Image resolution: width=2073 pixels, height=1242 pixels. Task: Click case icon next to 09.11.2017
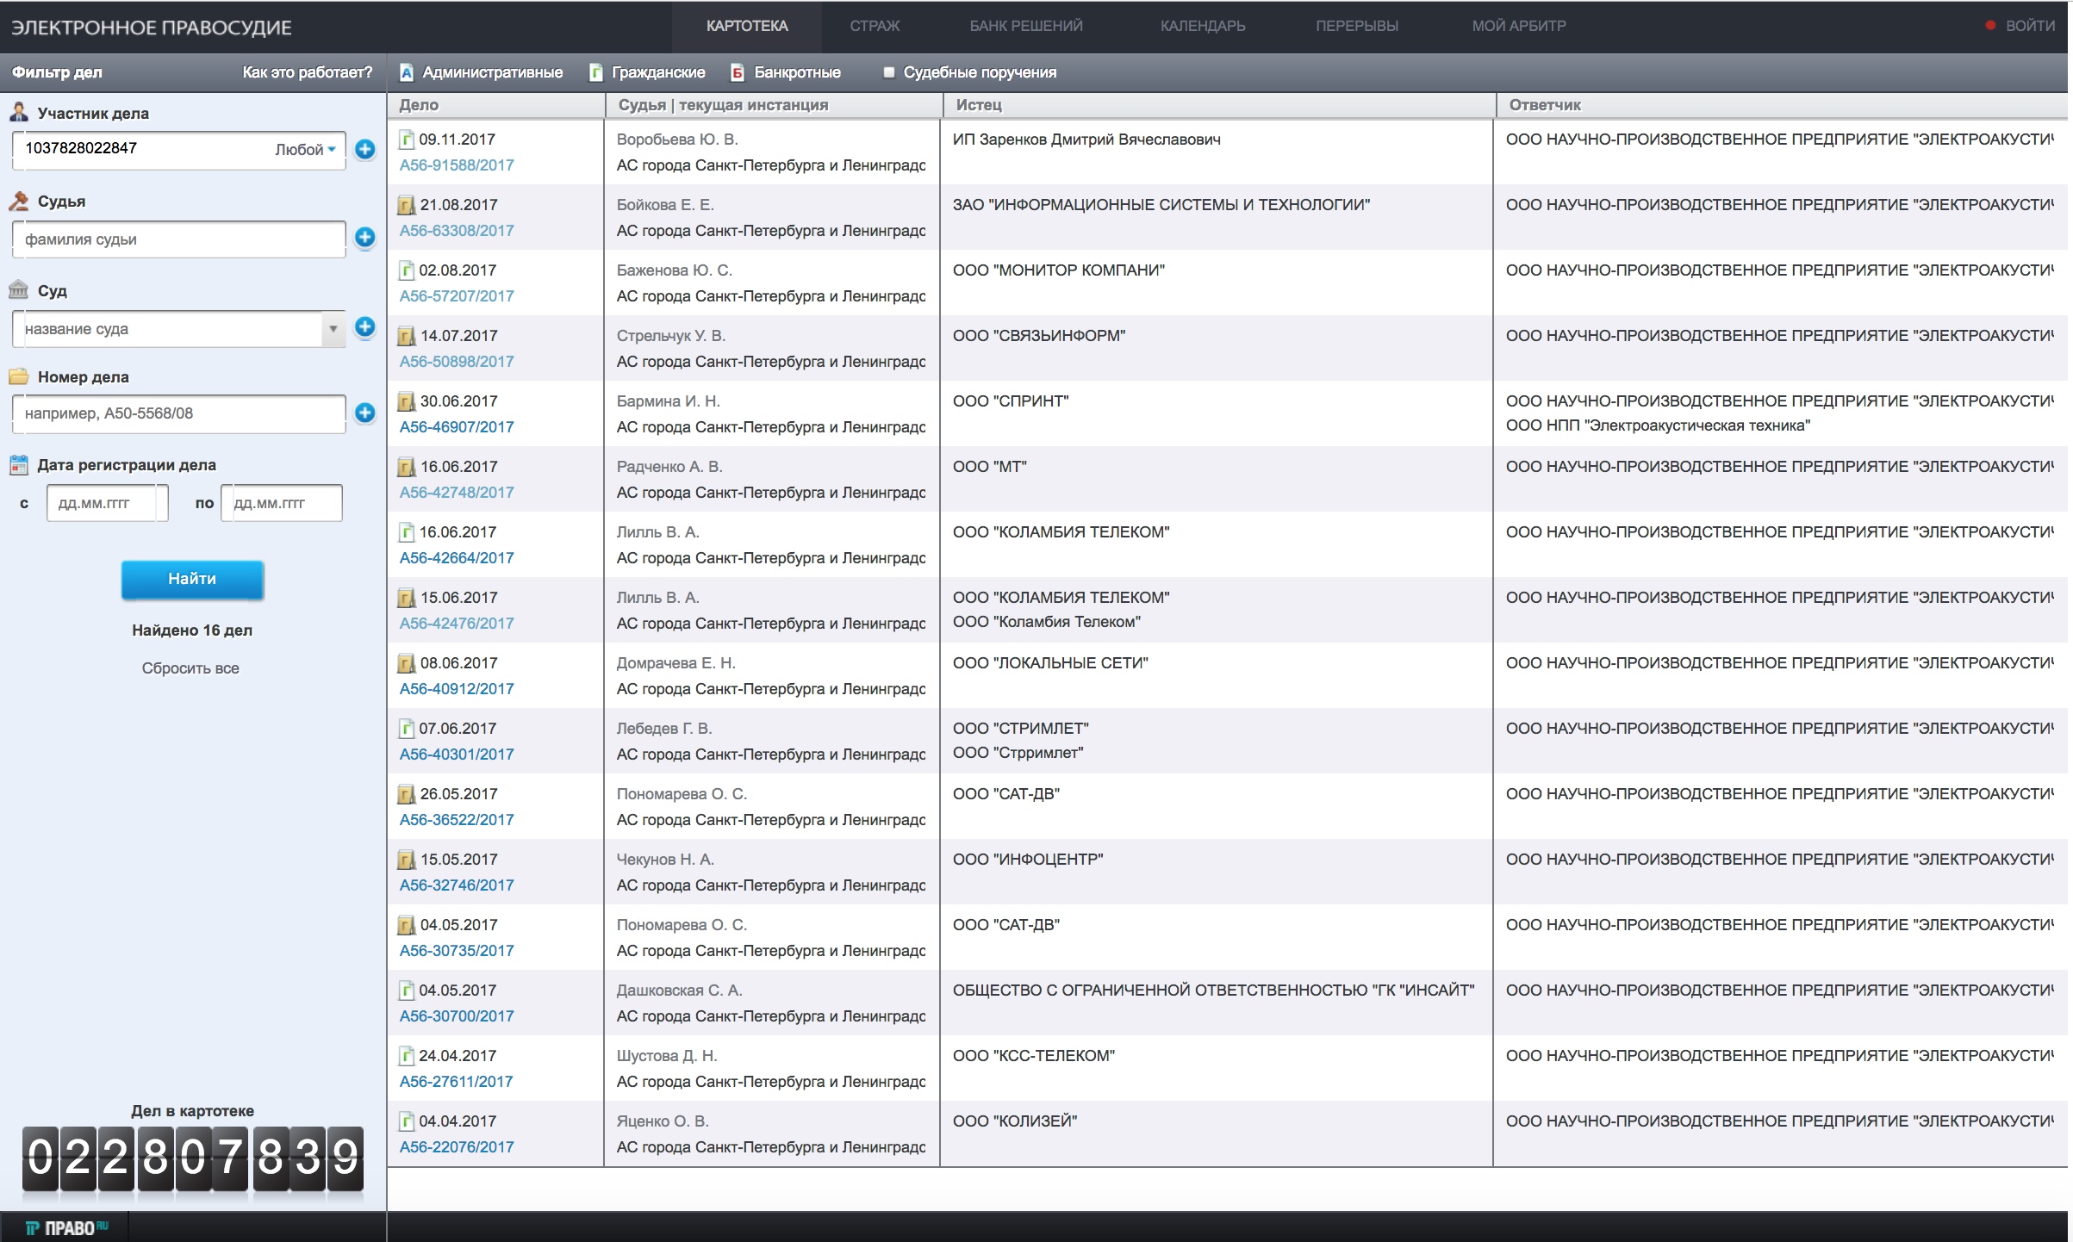click(x=407, y=140)
